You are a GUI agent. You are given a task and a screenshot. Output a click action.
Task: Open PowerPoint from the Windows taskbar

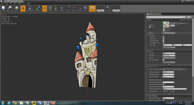coord(53,103)
